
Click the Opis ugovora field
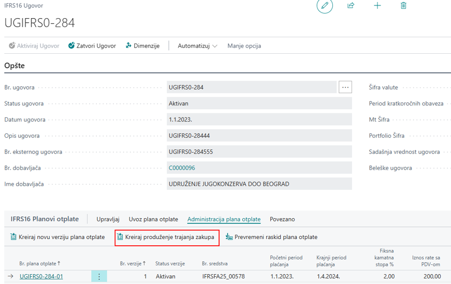click(x=259, y=136)
